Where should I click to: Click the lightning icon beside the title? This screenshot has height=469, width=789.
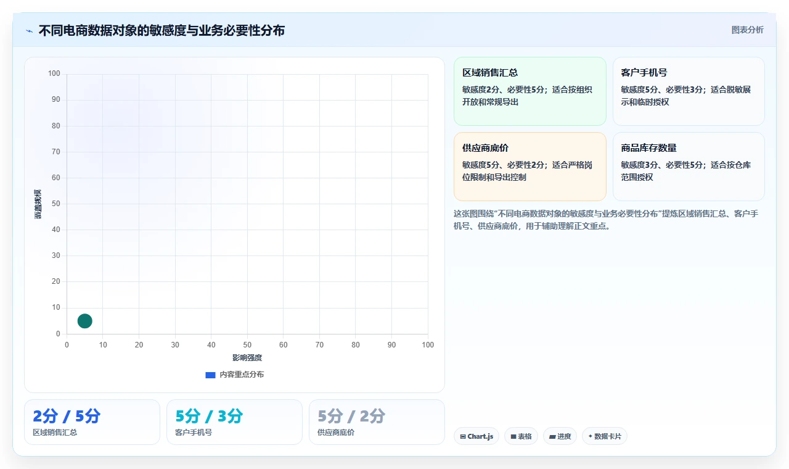pyautogui.click(x=29, y=30)
